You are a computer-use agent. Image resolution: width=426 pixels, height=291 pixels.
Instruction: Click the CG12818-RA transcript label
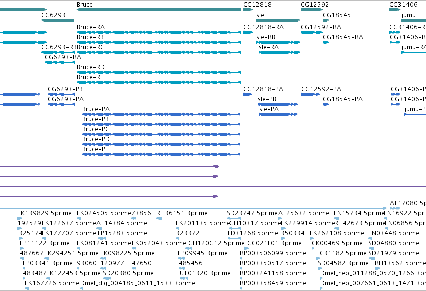click(x=263, y=27)
